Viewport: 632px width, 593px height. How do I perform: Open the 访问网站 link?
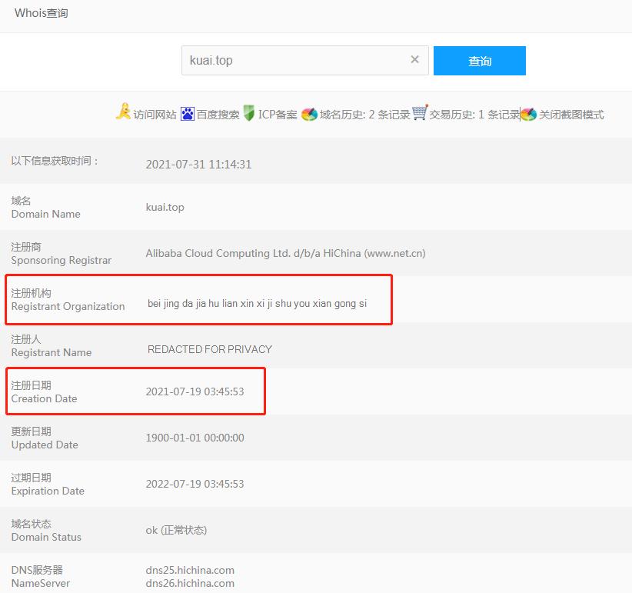pyautogui.click(x=155, y=115)
